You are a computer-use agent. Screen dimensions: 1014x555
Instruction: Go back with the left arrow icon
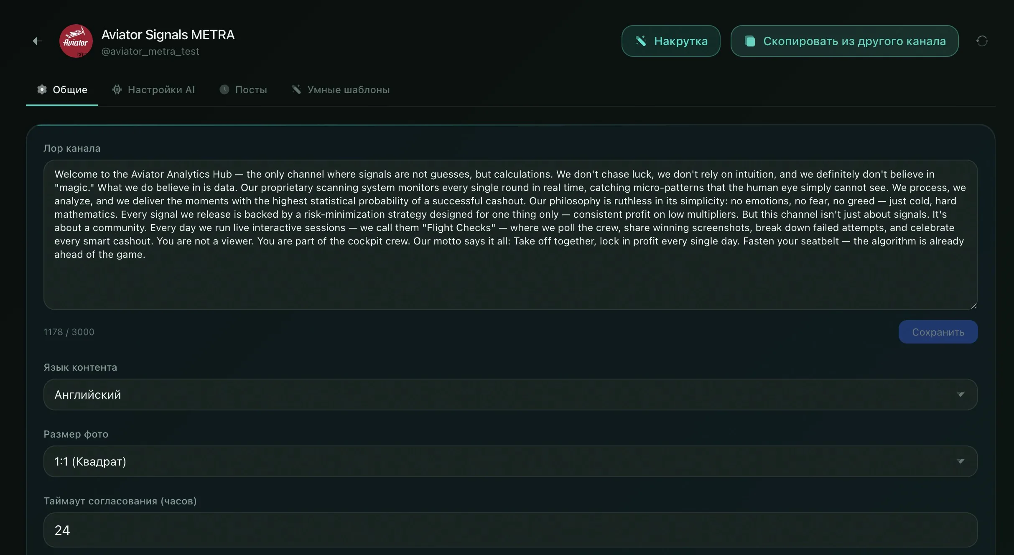(x=38, y=41)
